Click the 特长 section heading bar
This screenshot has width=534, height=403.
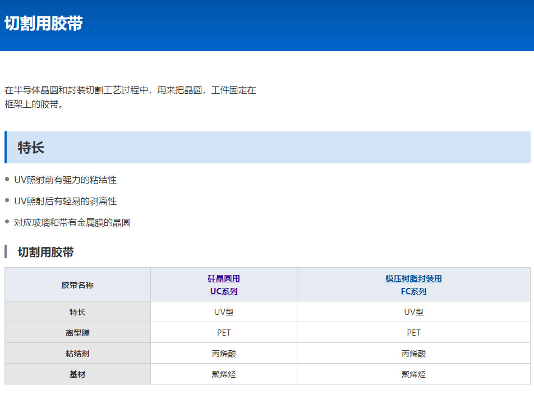[267, 148]
